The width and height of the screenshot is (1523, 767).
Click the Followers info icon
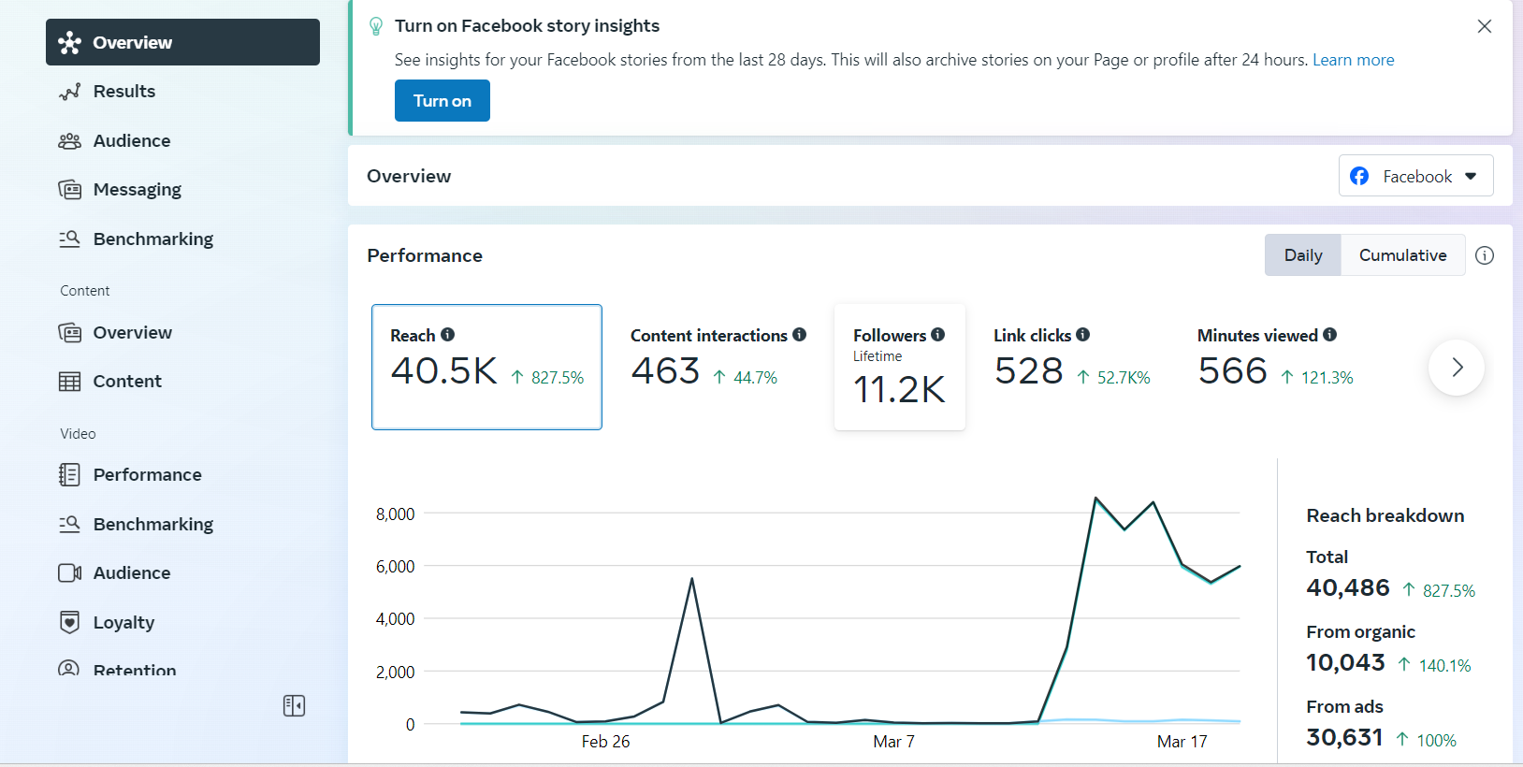coord(937,335)
